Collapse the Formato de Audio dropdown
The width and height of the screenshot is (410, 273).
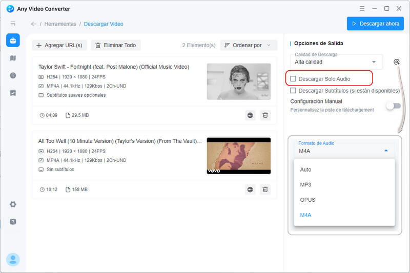pyautogui.click(x=344, y=151)
